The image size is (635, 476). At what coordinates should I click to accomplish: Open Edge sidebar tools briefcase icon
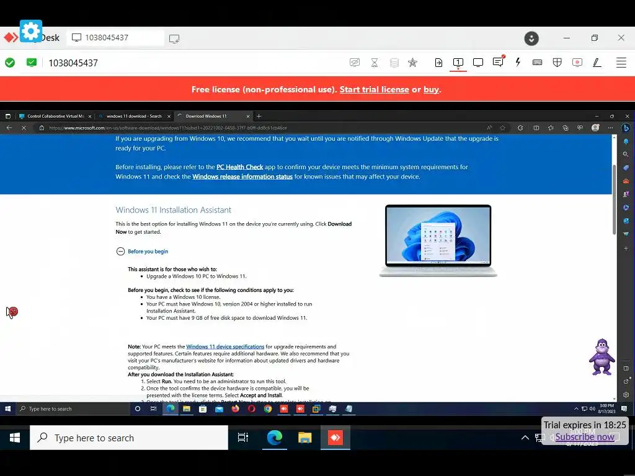point(626,181)
